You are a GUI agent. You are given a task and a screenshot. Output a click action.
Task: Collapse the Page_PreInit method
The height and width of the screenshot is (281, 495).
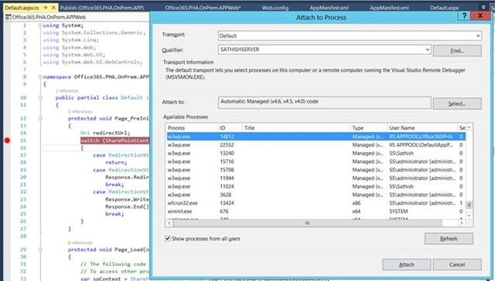(40, 118)
